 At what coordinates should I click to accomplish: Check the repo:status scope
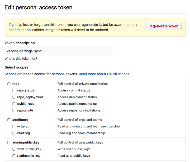(x=14, y=90)
